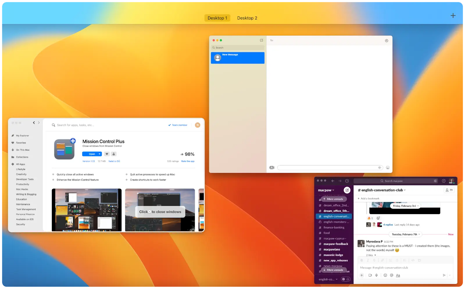The image size is (465, 289).
Task: Click the microphone audio clip icon in Slack
Action: click(376, 275)
